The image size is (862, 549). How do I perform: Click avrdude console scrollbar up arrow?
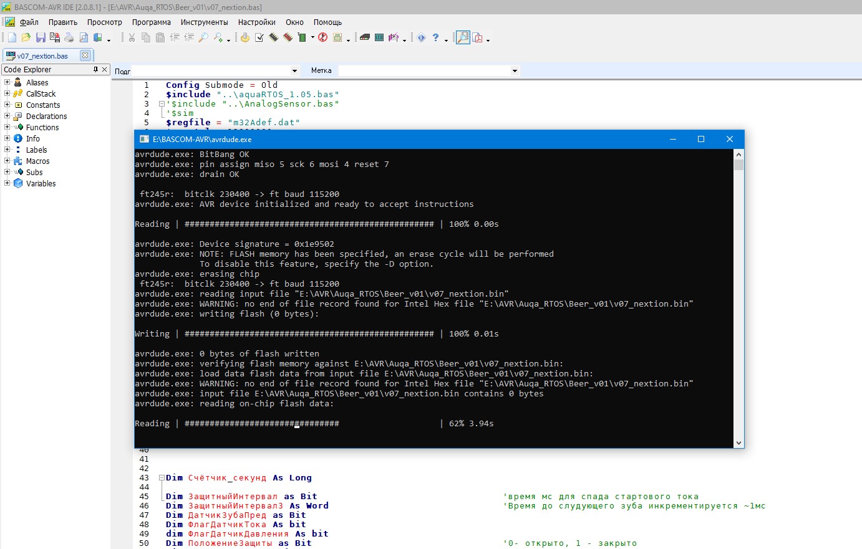point(739,153)
